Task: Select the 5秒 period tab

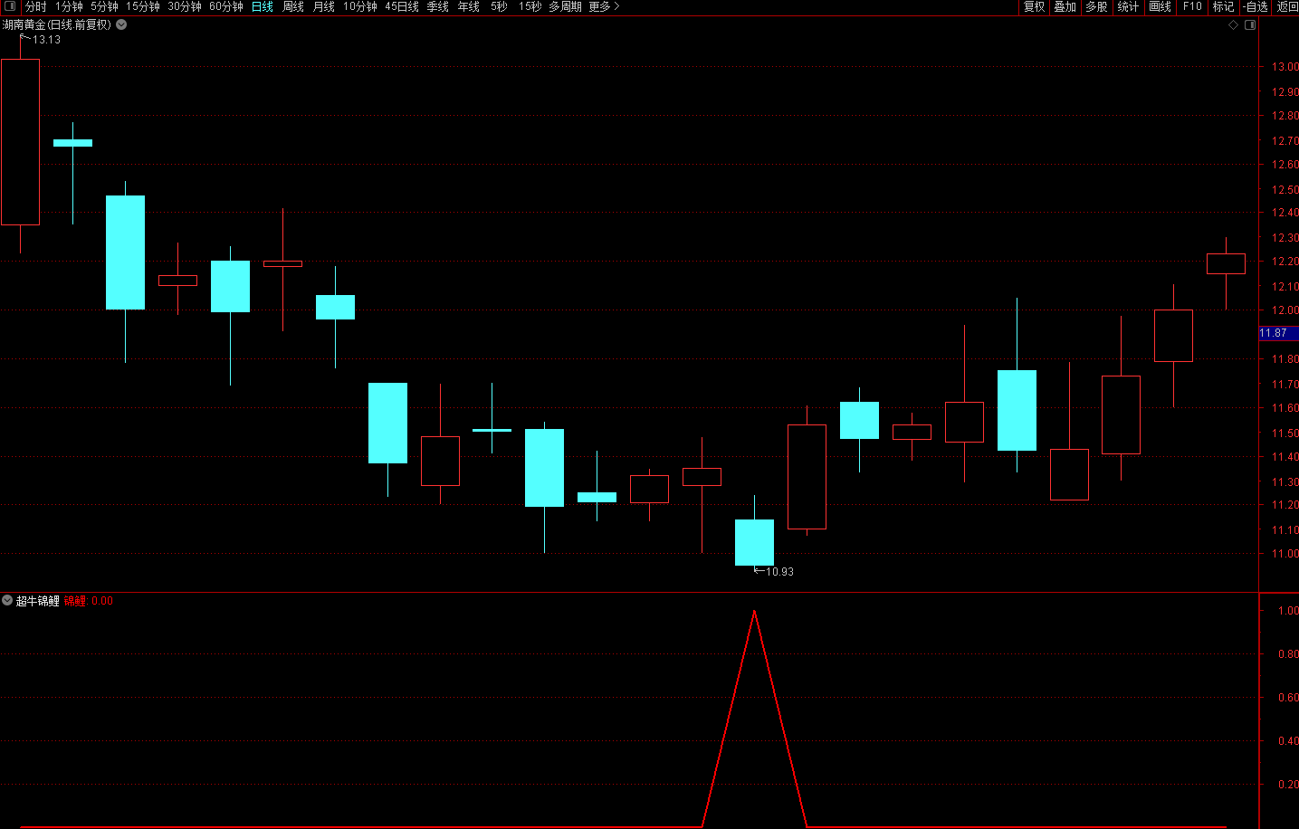Action: (499, 6)
